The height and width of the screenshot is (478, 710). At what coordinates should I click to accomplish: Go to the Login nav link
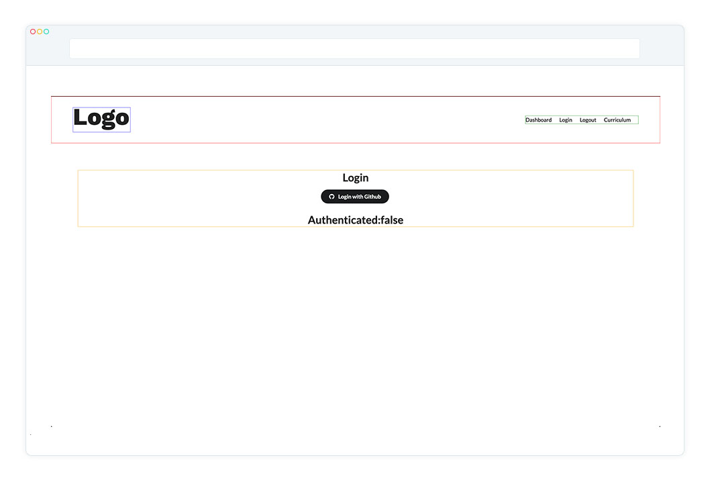click(x=566, y=120)
